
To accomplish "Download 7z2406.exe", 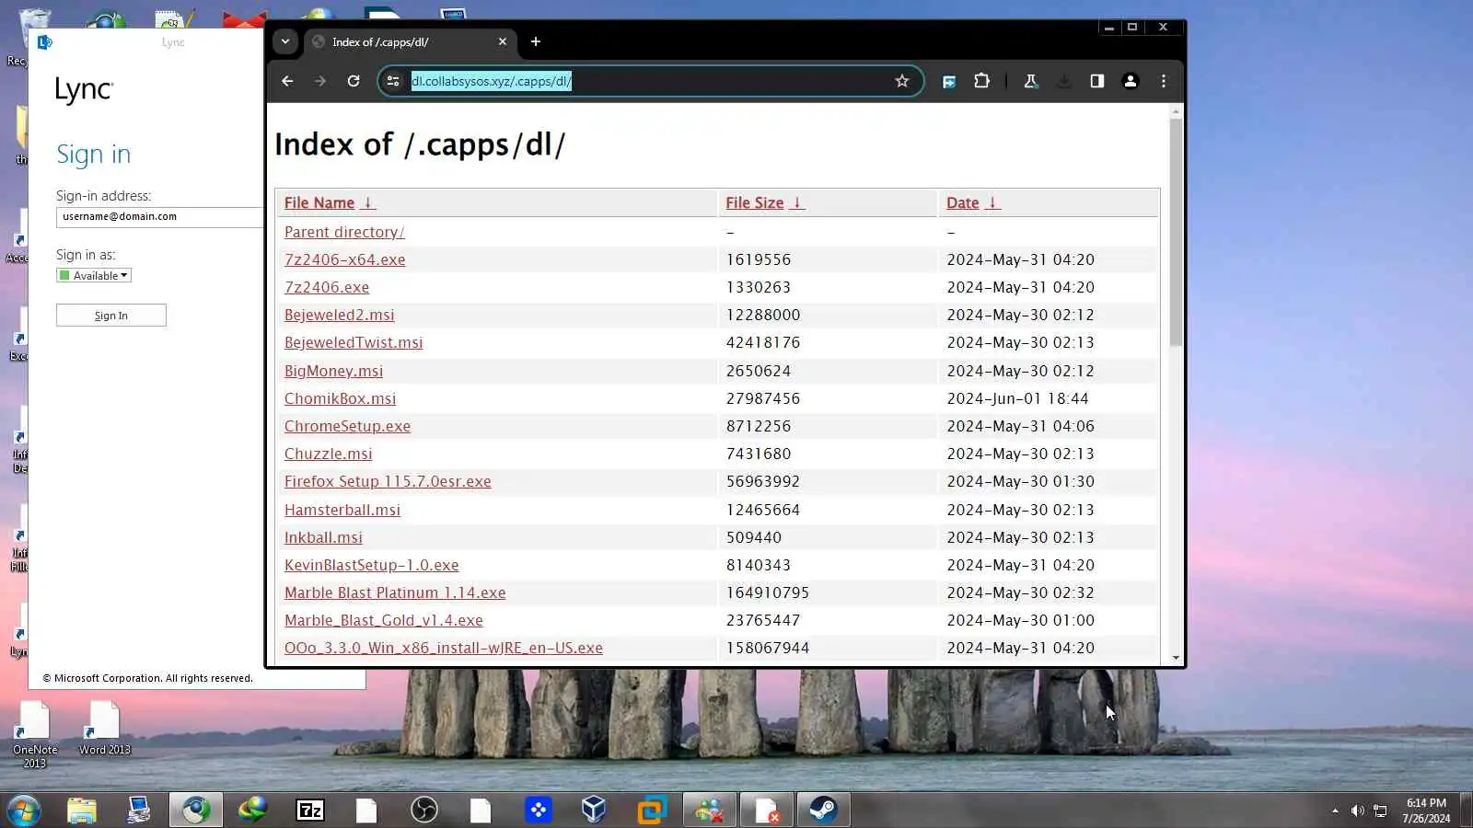I will 327,287.
